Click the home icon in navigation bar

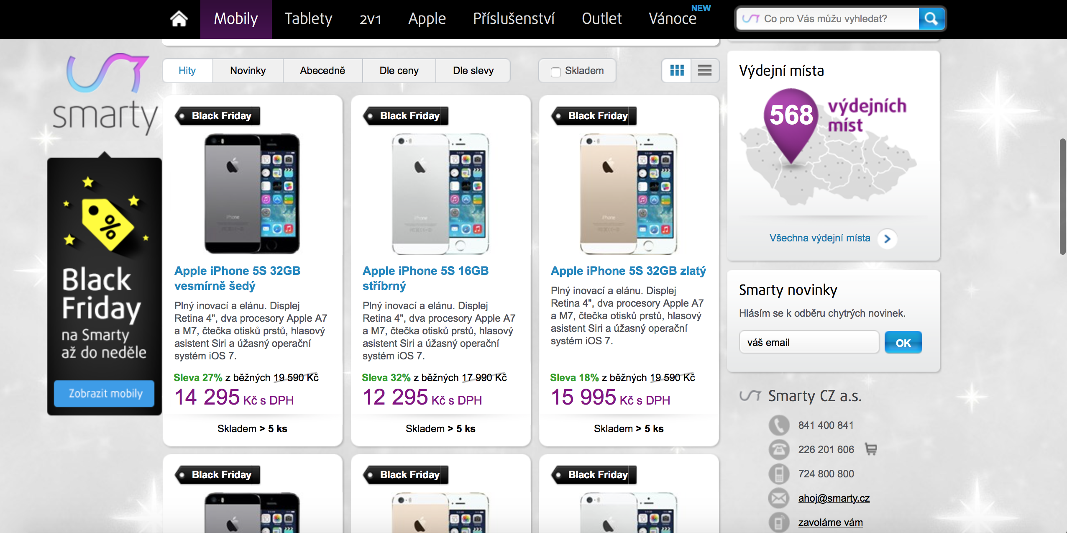coord(179,19)
